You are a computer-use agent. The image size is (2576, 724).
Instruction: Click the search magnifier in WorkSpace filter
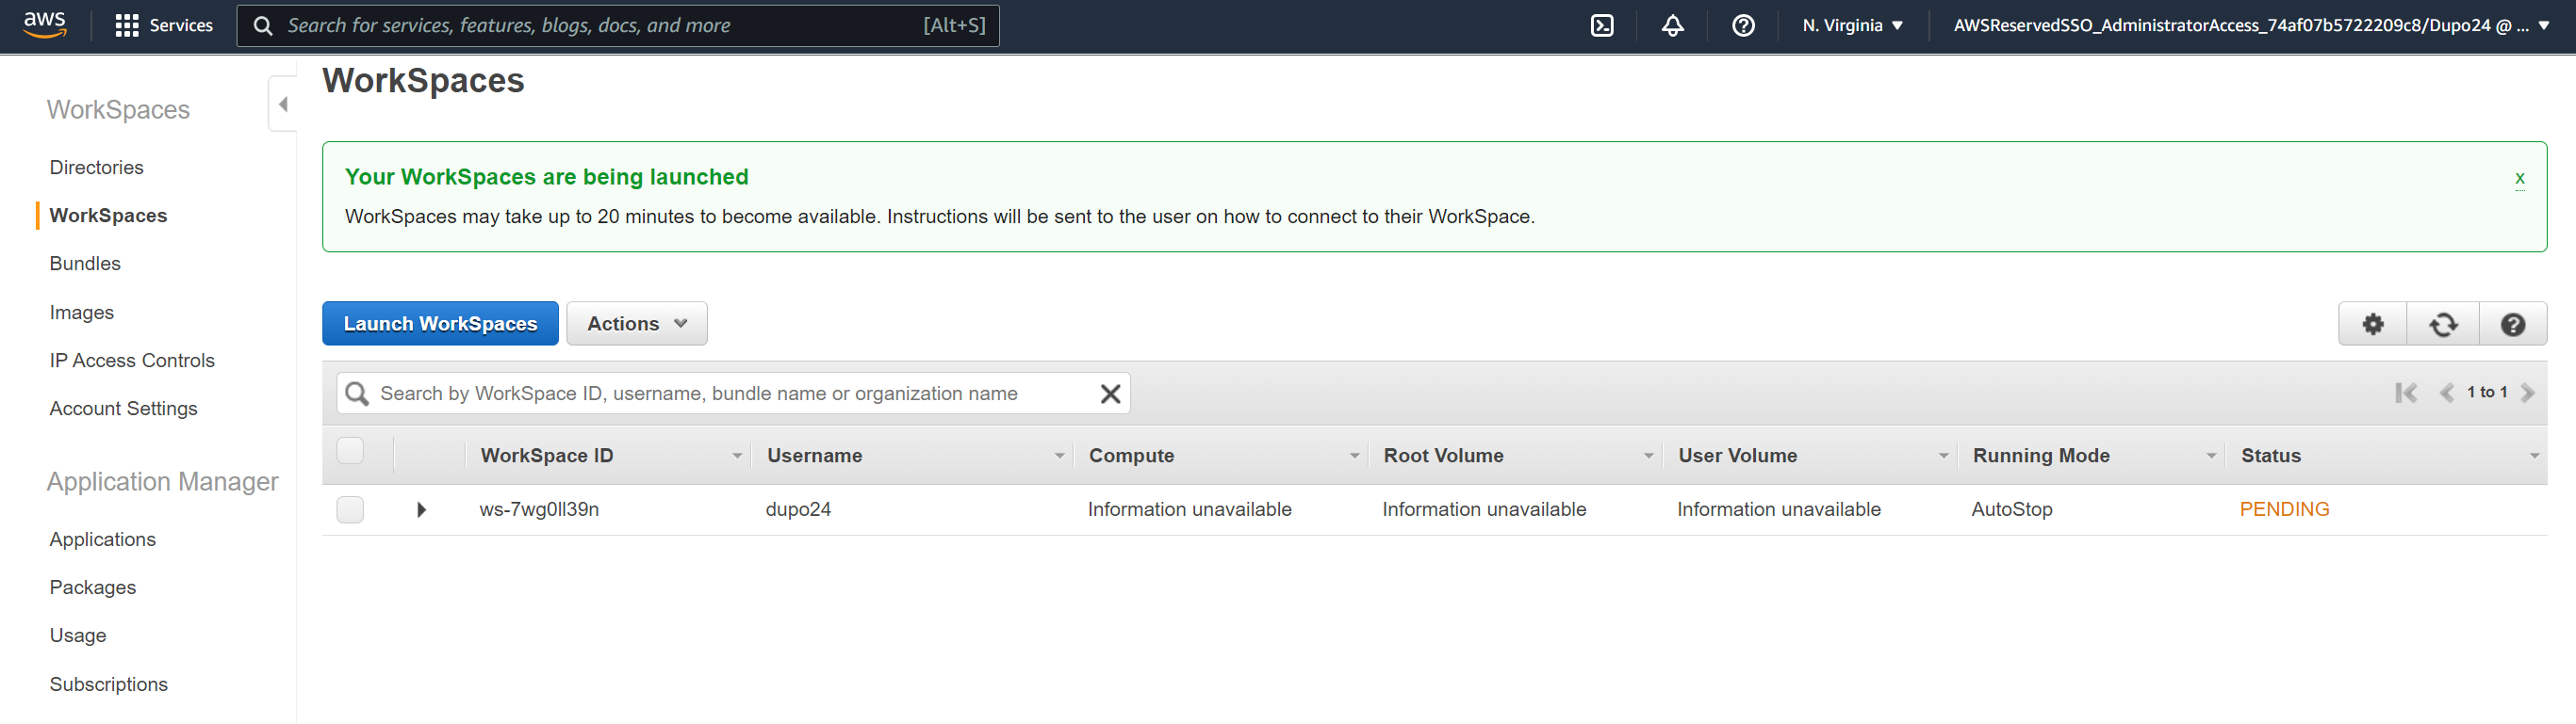357,394
